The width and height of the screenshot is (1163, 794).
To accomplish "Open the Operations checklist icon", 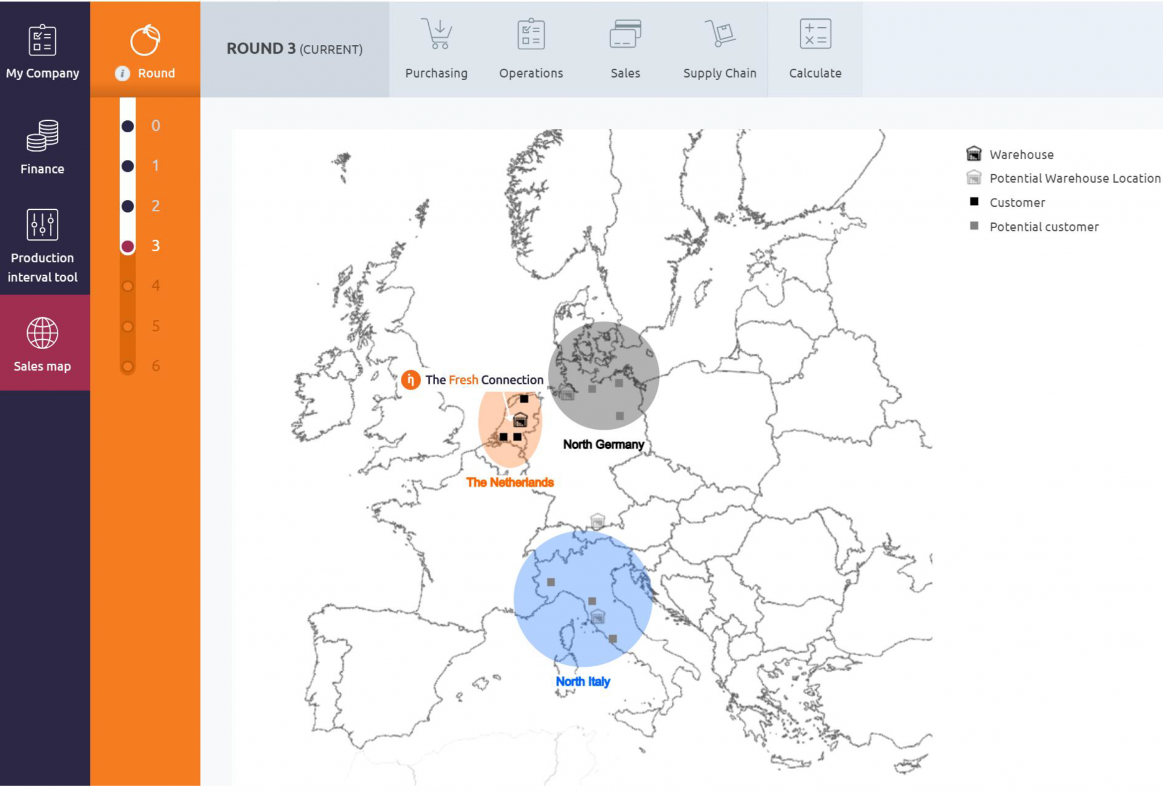I will [531, 34].
